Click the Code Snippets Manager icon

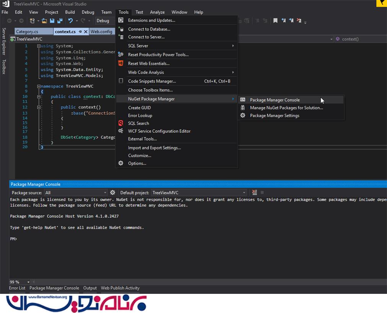coord(121,81)
